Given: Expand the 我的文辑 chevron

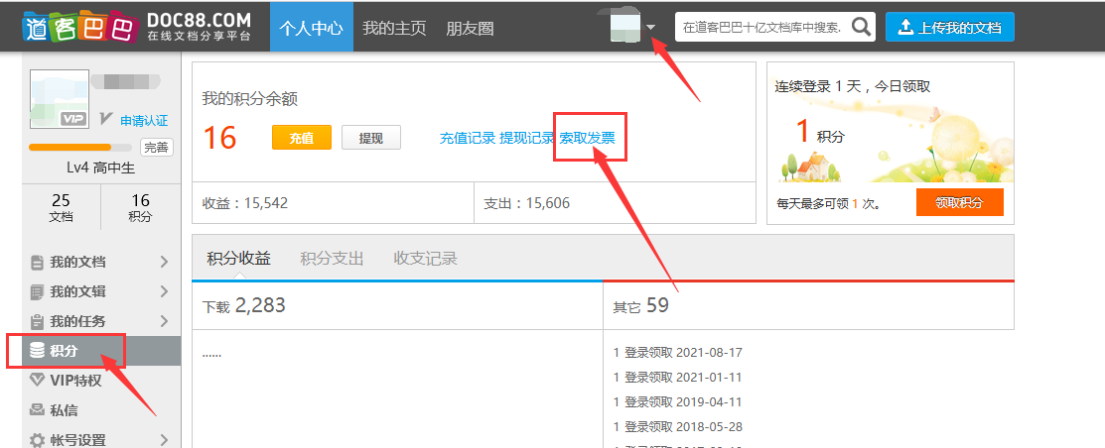Looking at the screenshot, I should [x=164, y=291].
